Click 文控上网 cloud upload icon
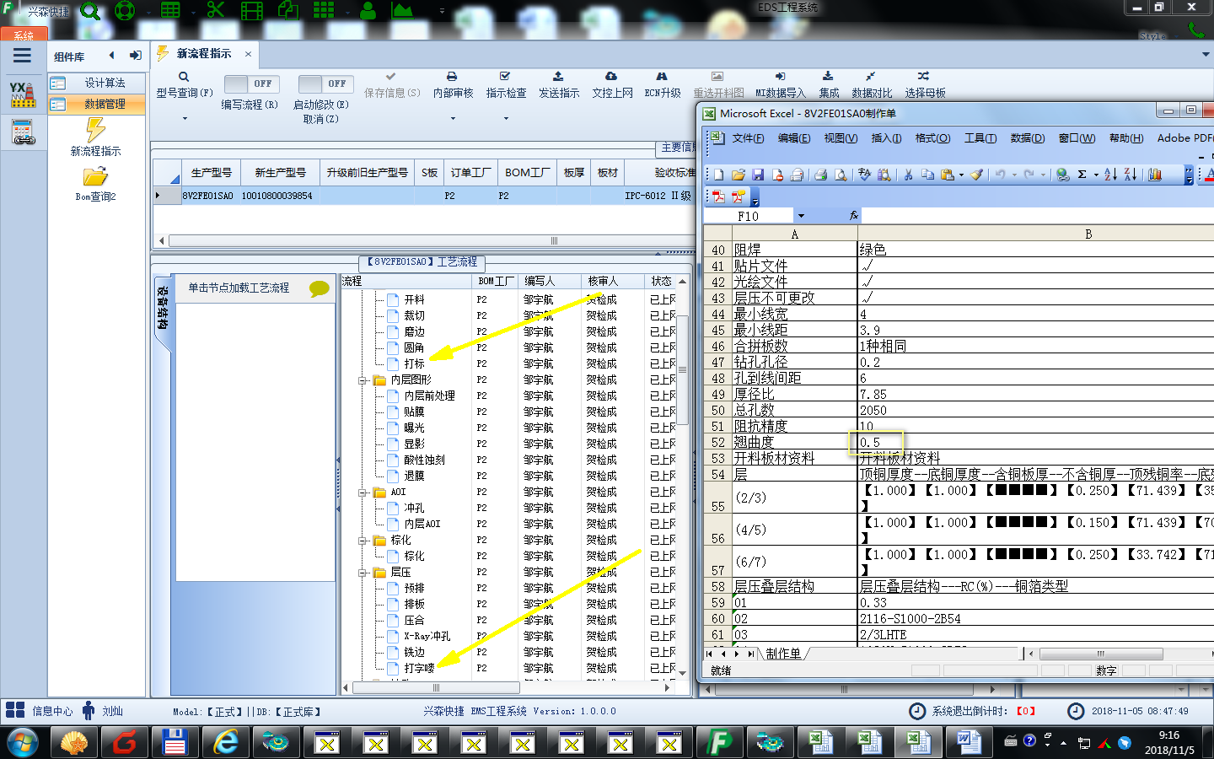The image size is (1214, 759). 611,77
